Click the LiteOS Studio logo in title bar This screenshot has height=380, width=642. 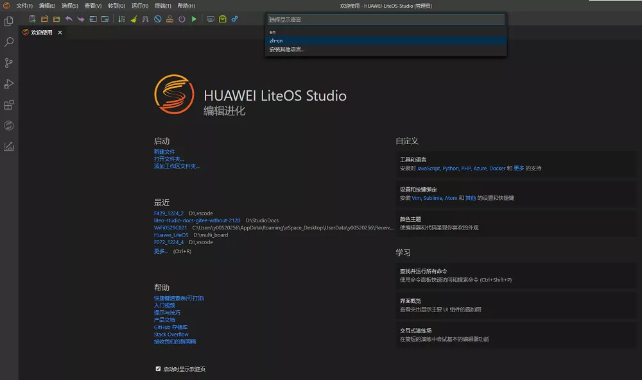point(6,5)
